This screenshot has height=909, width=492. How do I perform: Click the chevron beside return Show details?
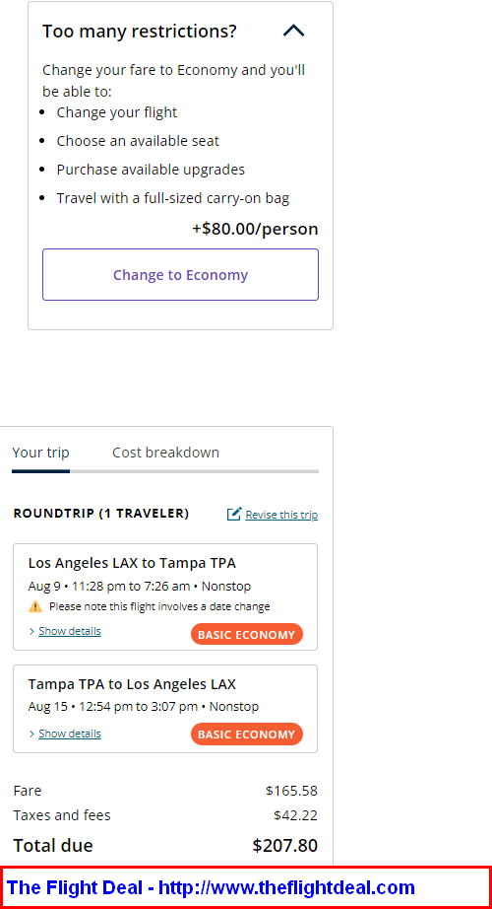tap(31, 734)
